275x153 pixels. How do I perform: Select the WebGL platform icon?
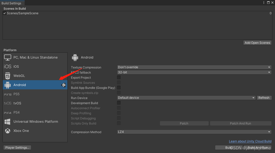[x=7, y=76]
